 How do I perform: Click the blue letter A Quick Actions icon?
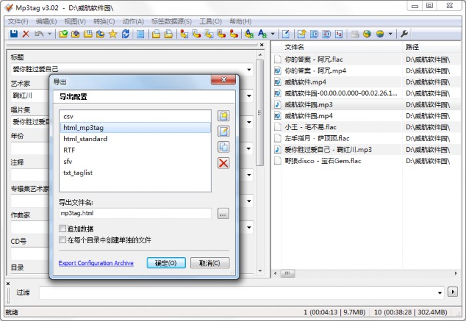pyautogui.click(x=262, y=34)
